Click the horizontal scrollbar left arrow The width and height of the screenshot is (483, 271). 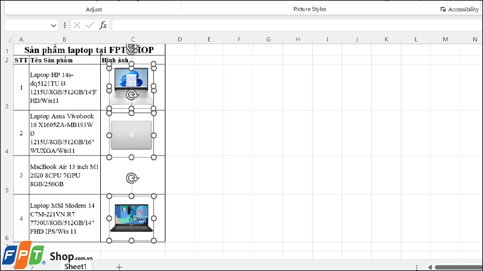[x=430, y=267]
